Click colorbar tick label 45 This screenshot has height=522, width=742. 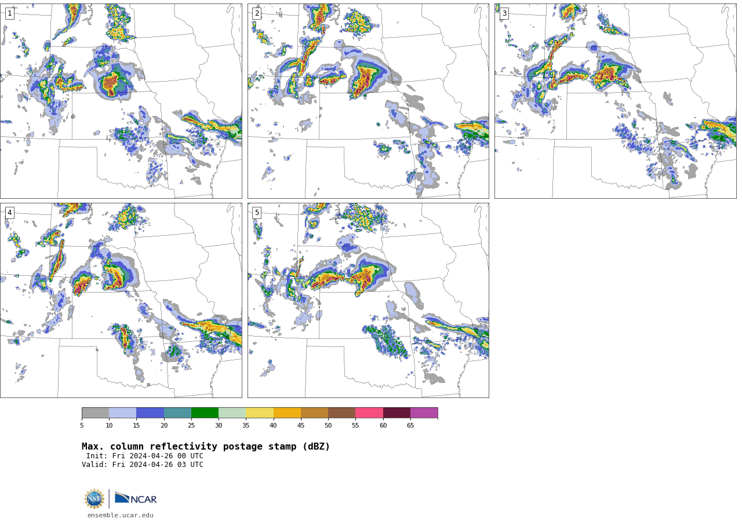coord(301,426)
